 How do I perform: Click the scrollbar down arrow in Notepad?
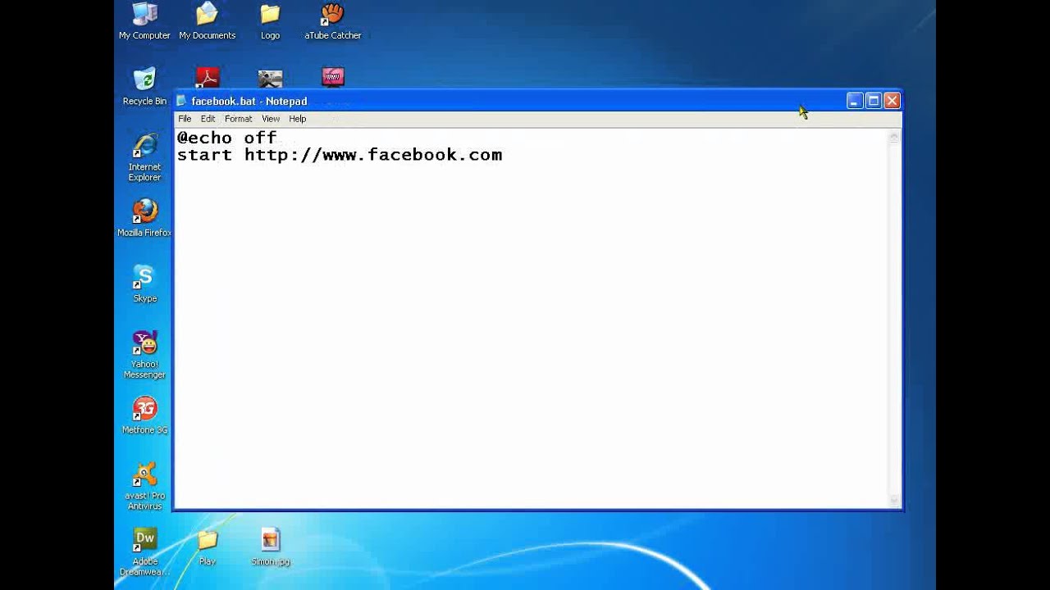coord(894,500)
